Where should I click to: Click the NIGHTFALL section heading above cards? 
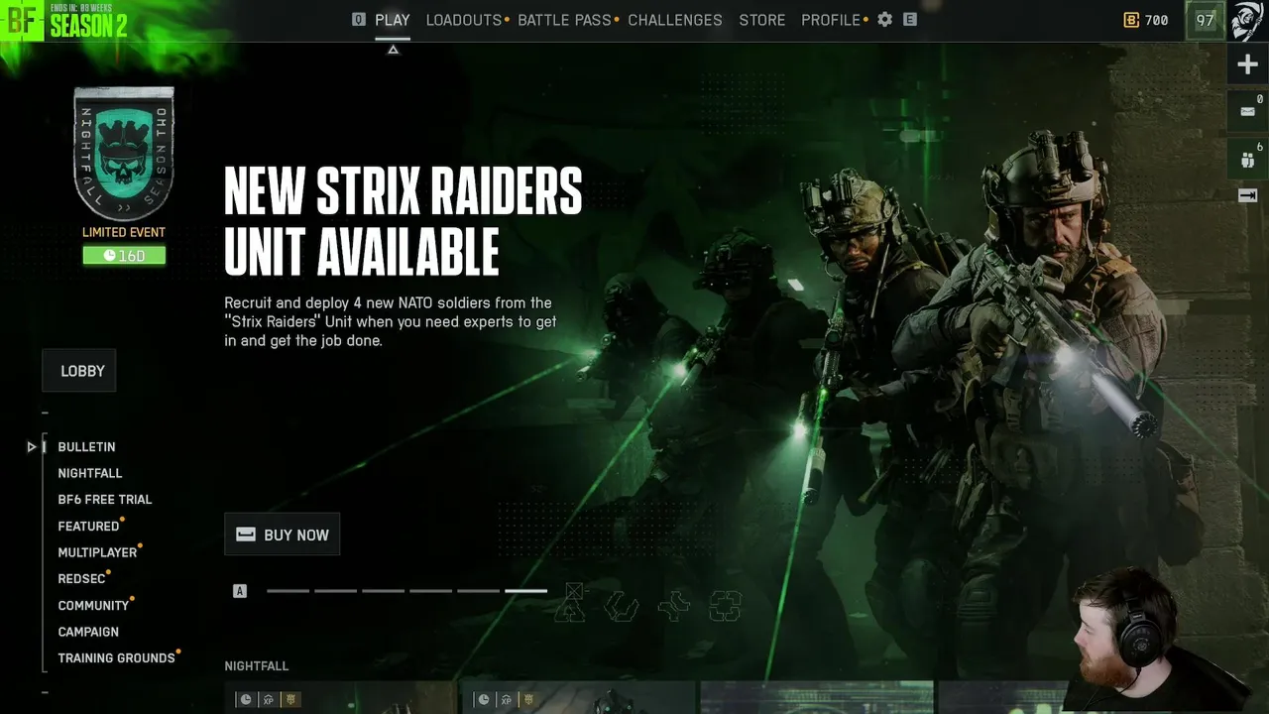tap(257, 666)
